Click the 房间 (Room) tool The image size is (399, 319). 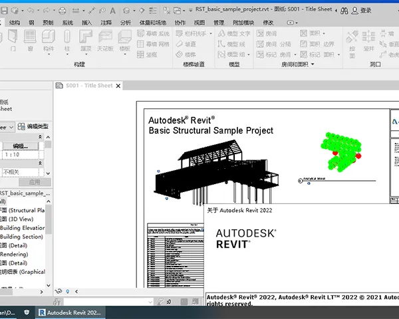pyautogui.click(x=267, y=34)
